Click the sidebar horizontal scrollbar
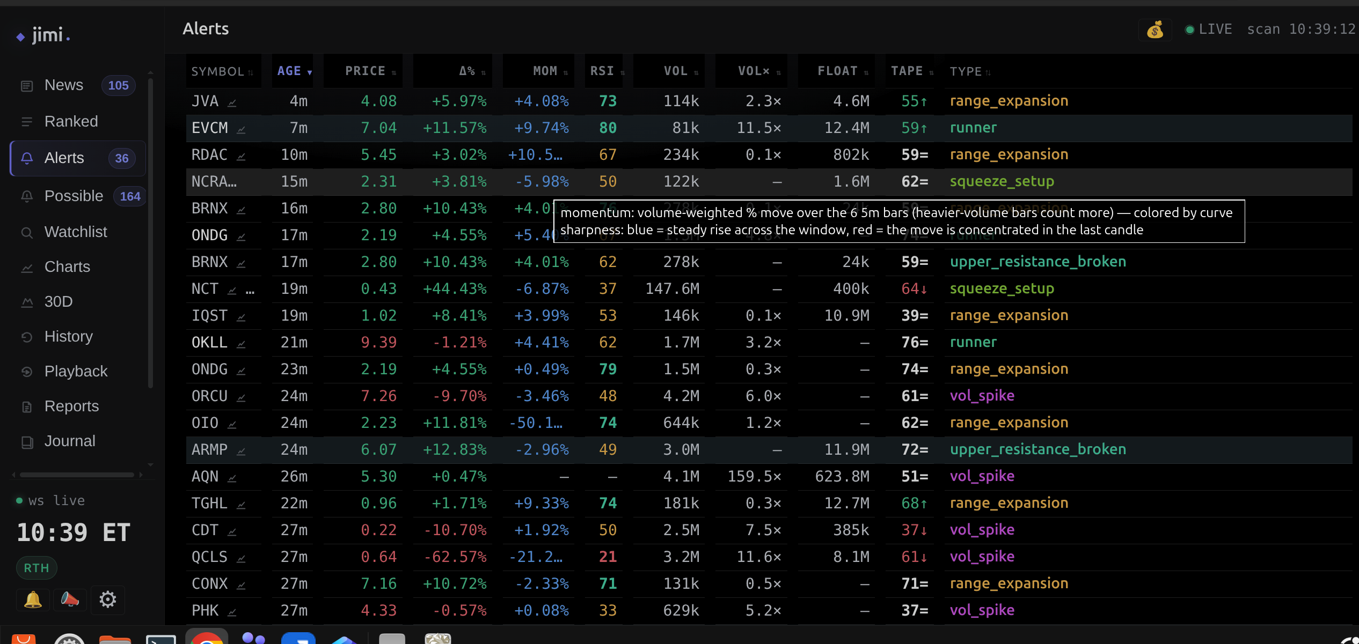This screenshot has height=644, width=1359. (x=77, y=475)
